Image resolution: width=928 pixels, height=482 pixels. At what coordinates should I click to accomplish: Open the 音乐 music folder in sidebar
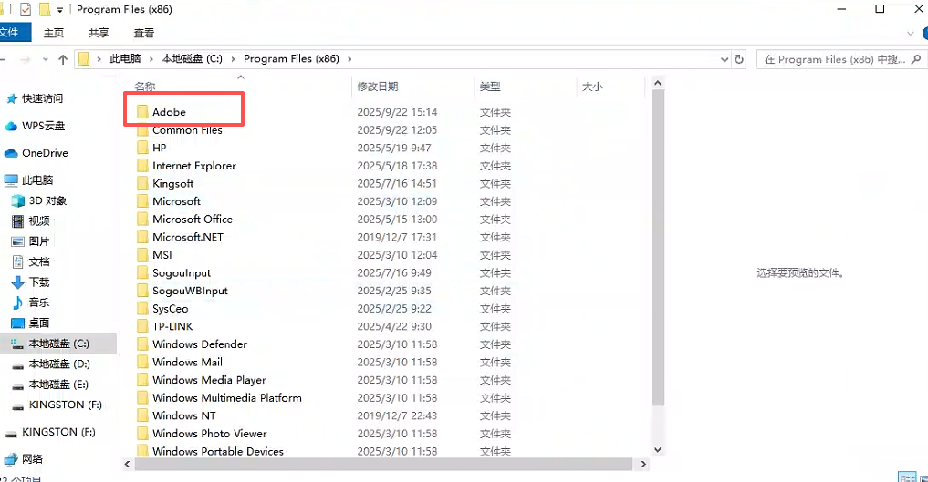pyautogui.click(x=39, y=303)
